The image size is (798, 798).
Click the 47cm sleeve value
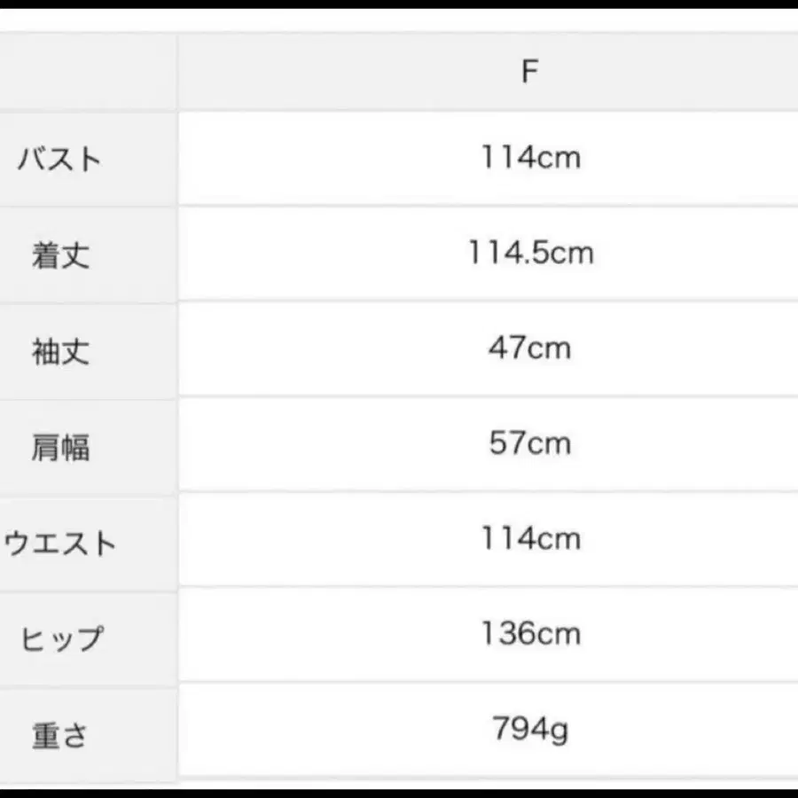(x=530, y=348)
